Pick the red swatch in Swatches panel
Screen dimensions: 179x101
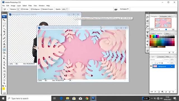click(x=150, y=36)
